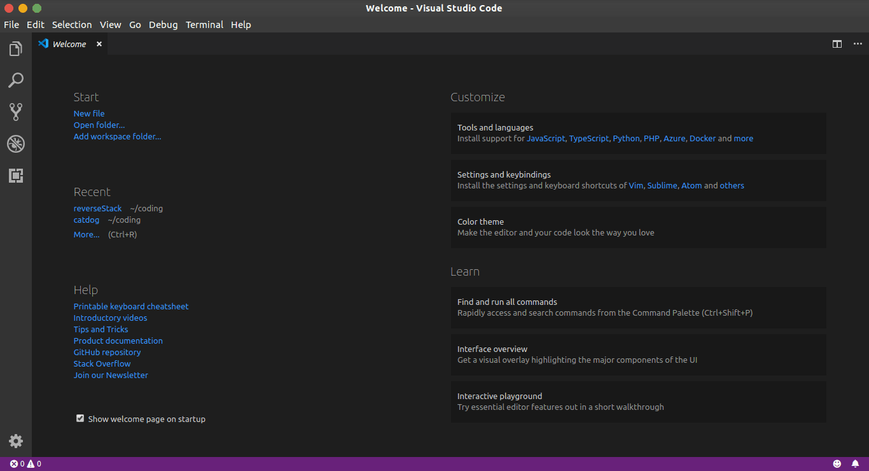Open Printable keyboard cheatsheet link
This screenshot has width=869, height=471.
click(x=131, y=306)
